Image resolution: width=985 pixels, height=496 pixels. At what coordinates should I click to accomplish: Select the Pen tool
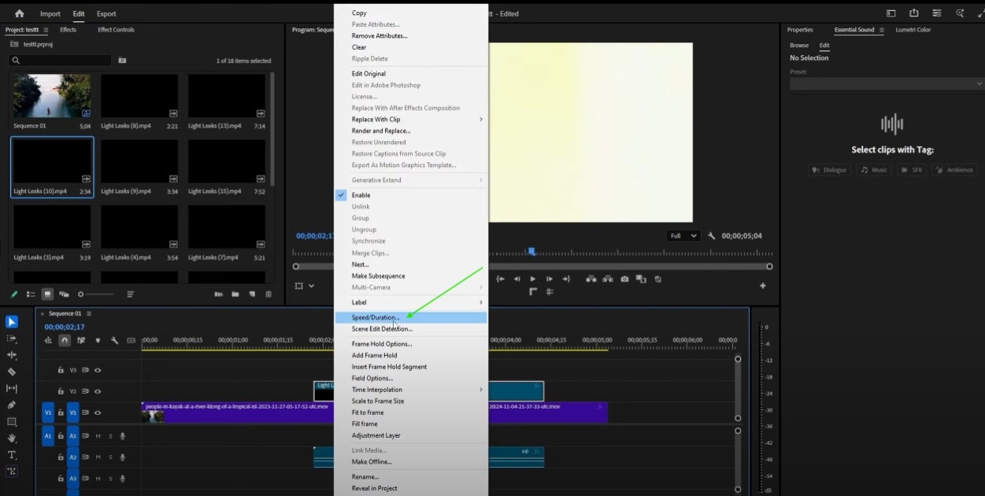[x=12, y=405]
